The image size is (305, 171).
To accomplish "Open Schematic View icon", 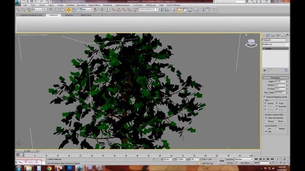I will pos(190,9).
